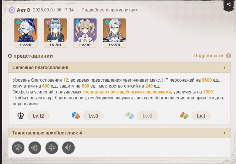Open the first mysterious acquisition icon
Screen dimensions: 236x164
coord(18,148)
